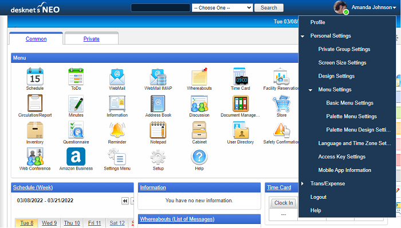Select Logout from user menu
This screenshot has height=228, width=401.
tap(318, 197)
